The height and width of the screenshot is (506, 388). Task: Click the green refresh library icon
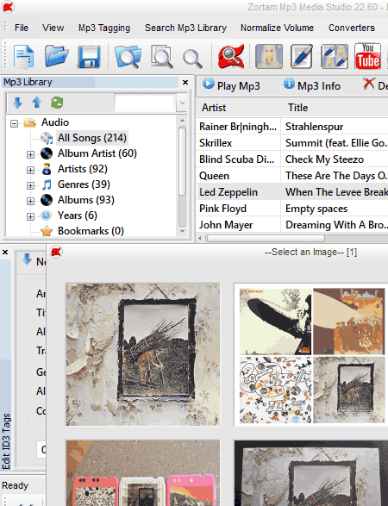click(57, 103)
